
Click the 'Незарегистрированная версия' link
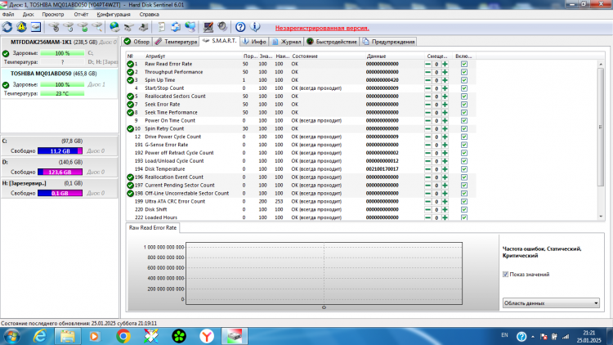(322, 28)
